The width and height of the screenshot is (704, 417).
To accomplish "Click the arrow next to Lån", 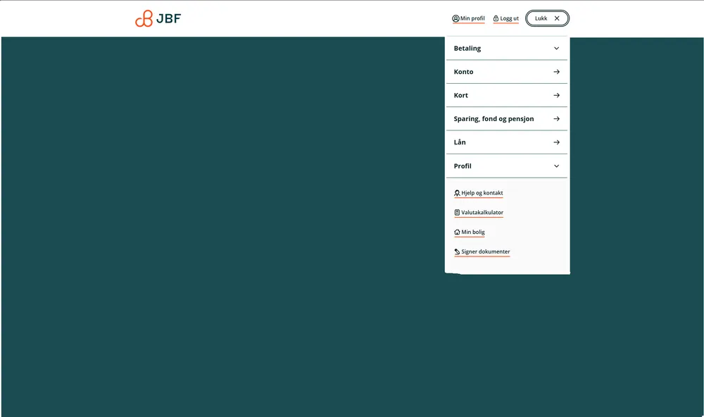I will point(556,142).
